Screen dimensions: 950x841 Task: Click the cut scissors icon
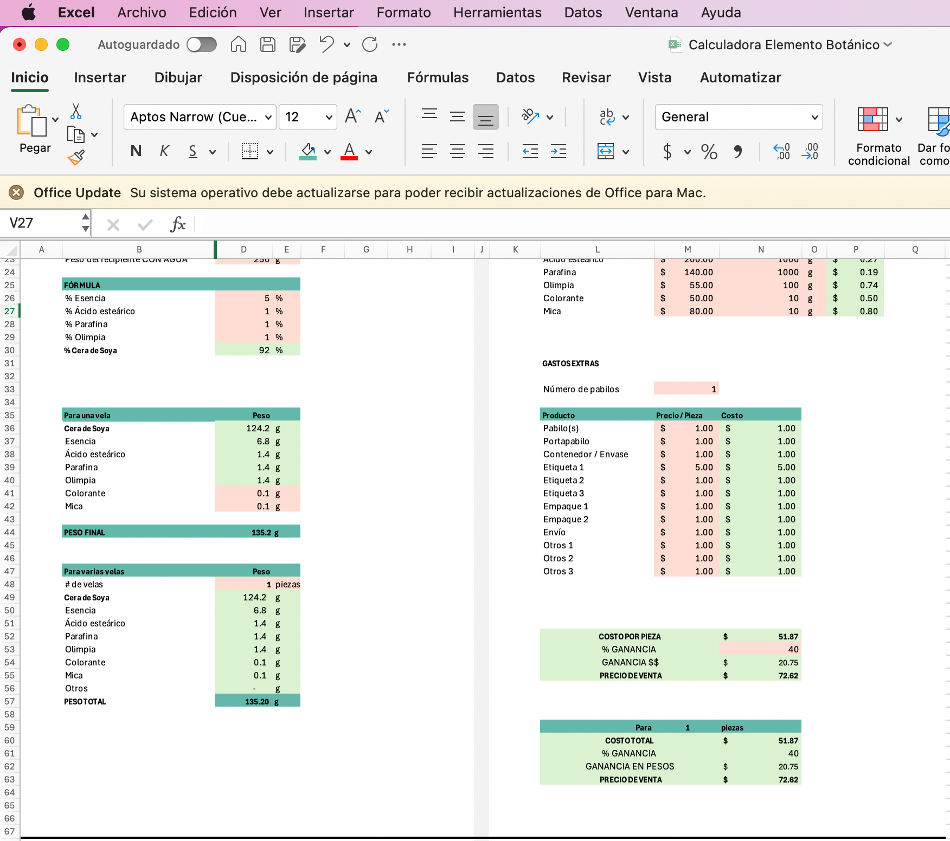76,112
